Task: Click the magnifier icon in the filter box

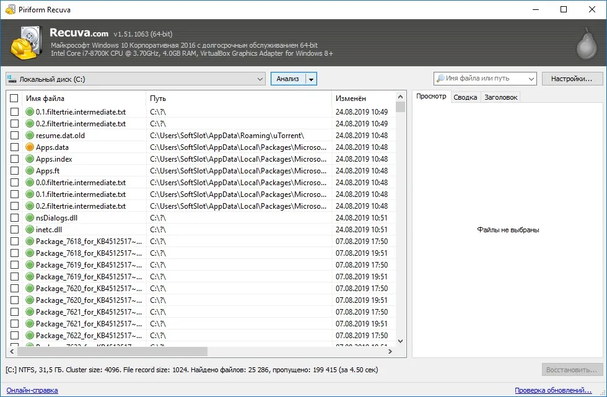Action: coord(440,79)
